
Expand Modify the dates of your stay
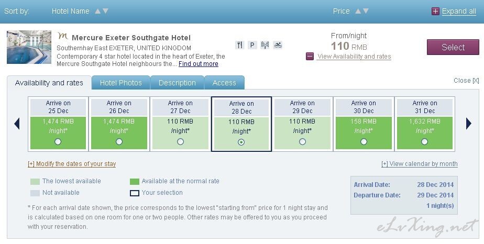[72, 164]
